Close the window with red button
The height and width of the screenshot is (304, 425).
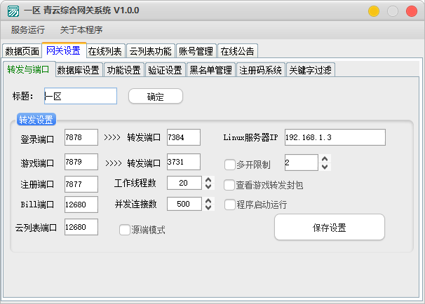coord(410,11)
